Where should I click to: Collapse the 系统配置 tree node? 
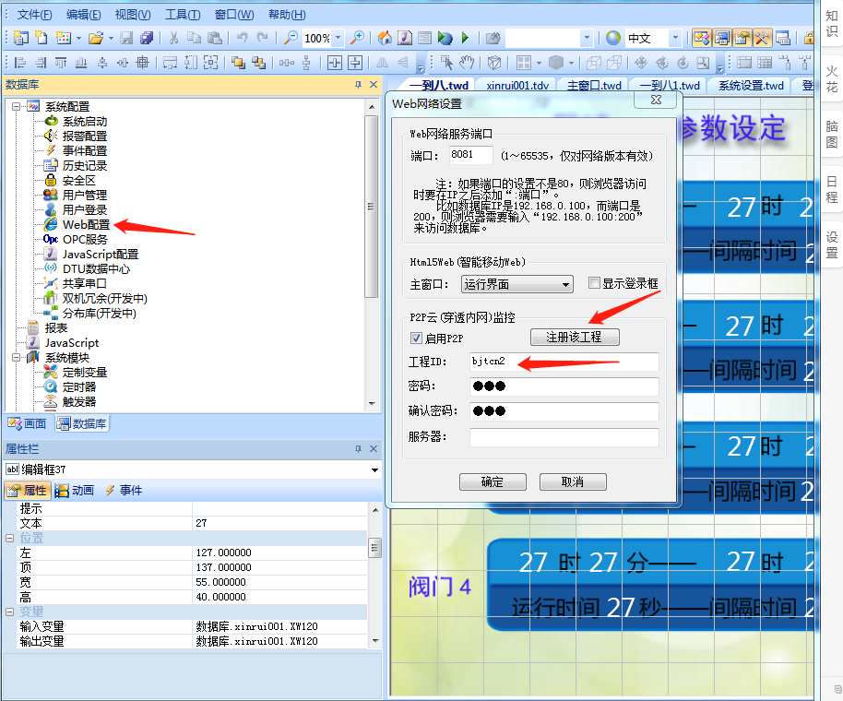click(16, 106)
